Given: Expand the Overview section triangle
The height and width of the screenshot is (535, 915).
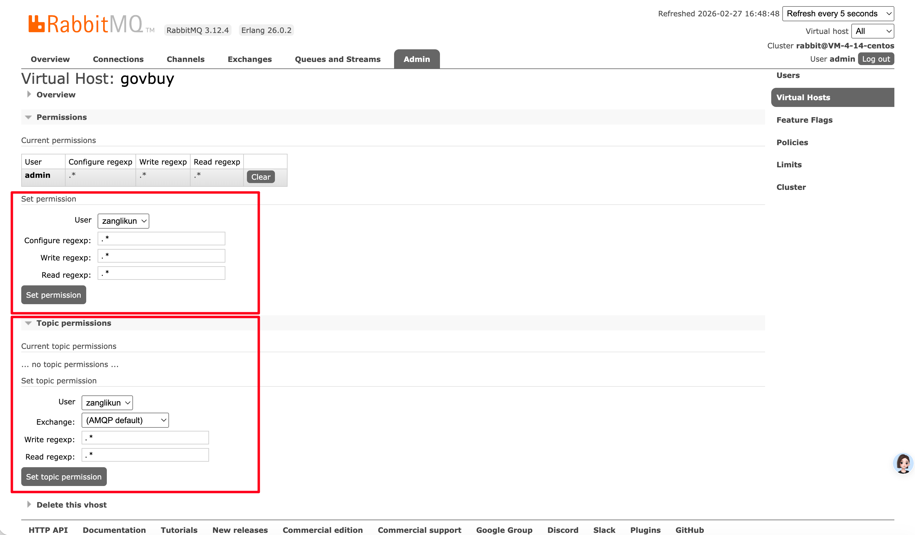Looking at the screenshot, I should [29, 95].
